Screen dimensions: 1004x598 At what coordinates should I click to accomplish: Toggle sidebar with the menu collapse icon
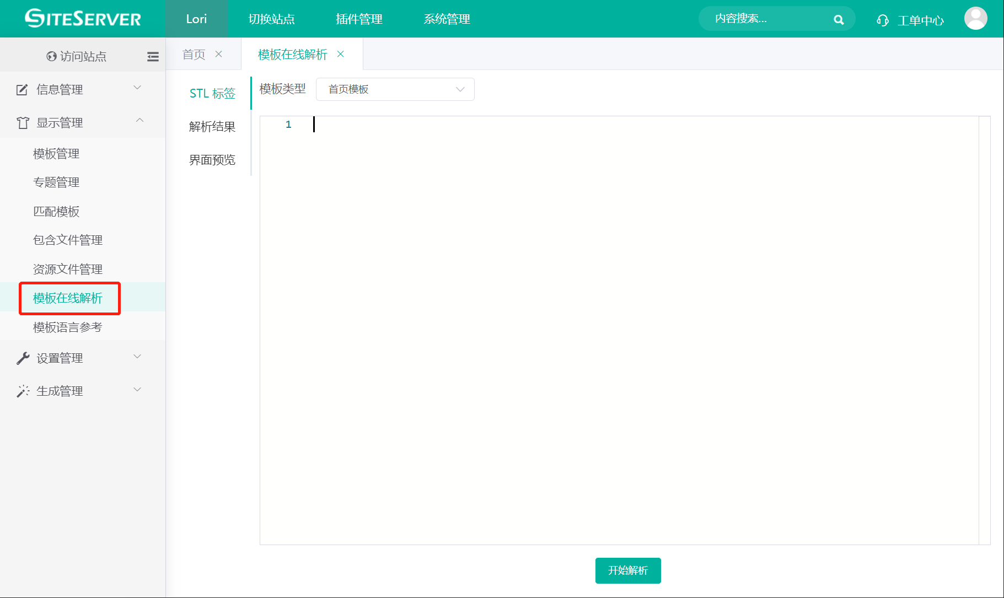tap(153, 56)
